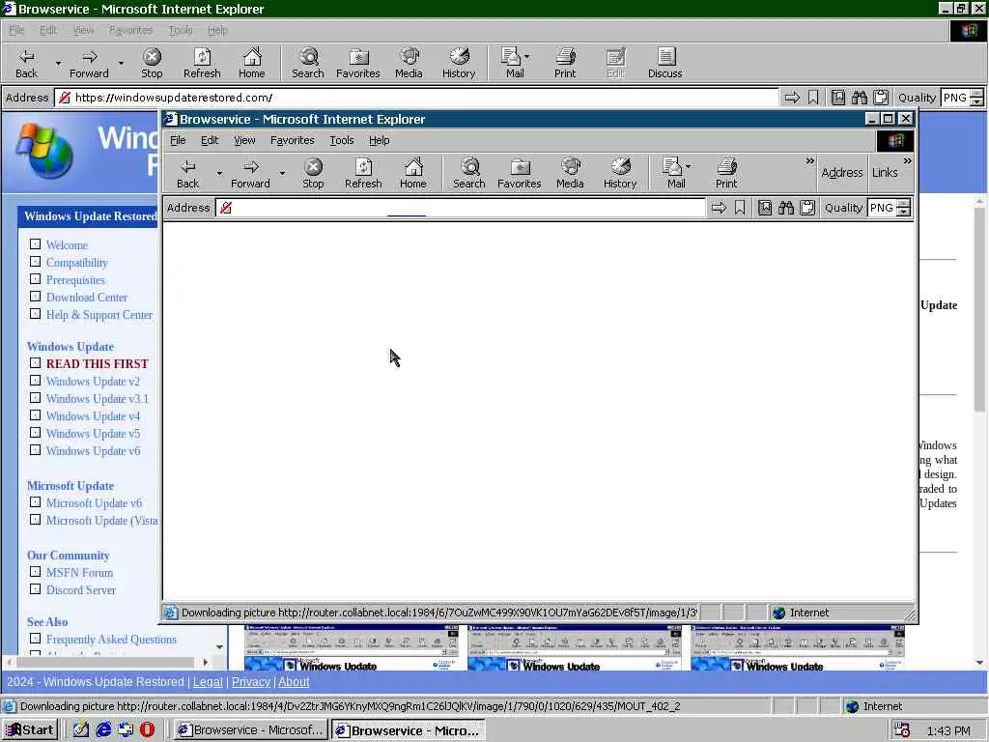This screenshot has height=742, width=989.
Task: Click the sidebar horizontal scrollbar right arrow
Action: [205, 662]
